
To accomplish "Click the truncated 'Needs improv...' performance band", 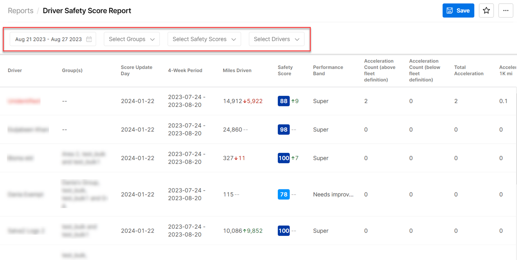I will pos(333,195).
